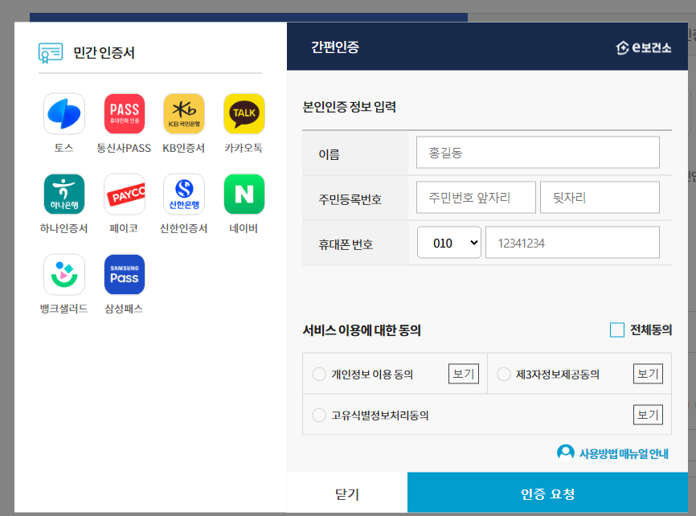696x516 pixels.
Task: Choose the PAYCO (페이코) icon
Action: (x=125, y=194)
